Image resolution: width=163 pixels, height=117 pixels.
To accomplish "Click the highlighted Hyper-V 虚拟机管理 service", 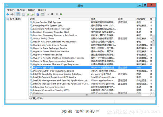I will point(91,67).
